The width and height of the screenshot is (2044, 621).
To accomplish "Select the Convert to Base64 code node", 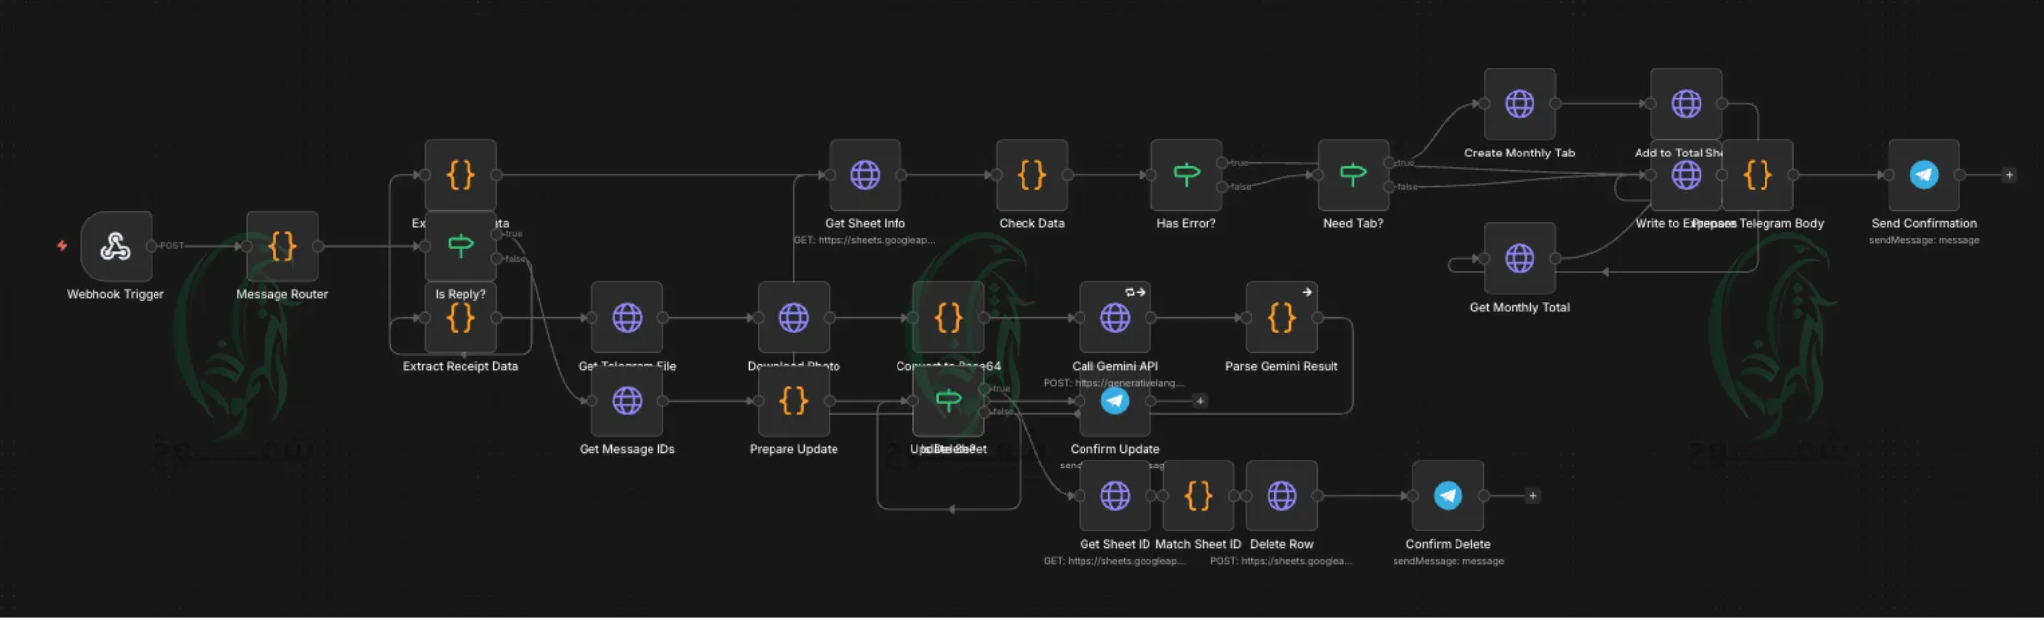I will click(x=949, y=318).
